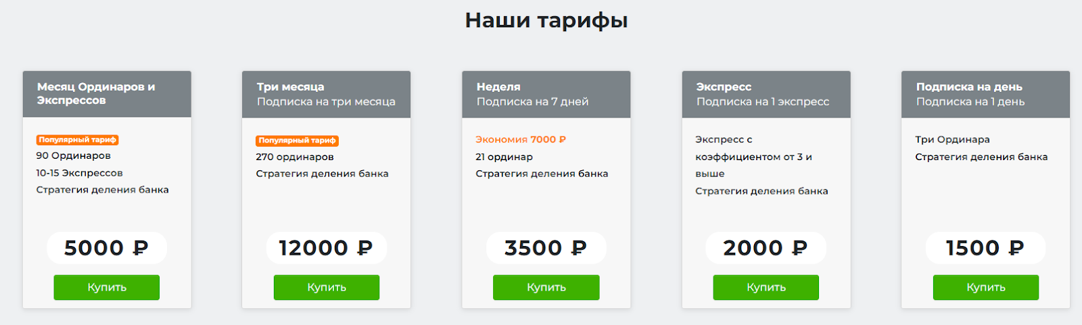Select the 2000 ₽ price pill
The image size is (1082, 325).
[766, 248]
